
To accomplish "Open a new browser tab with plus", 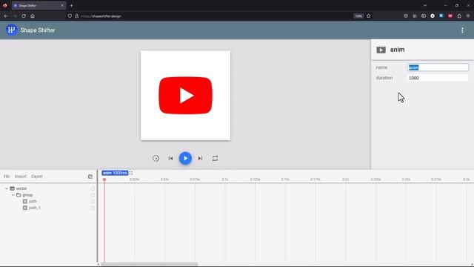I will coord(71,5).
